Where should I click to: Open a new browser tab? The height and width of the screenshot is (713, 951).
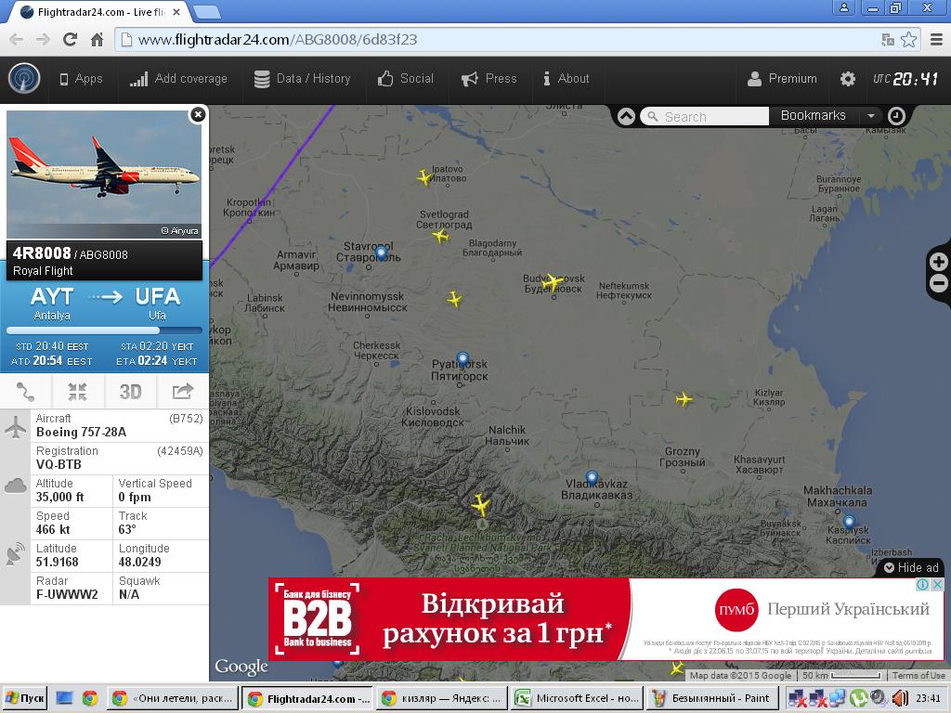[x=207, y=12]
